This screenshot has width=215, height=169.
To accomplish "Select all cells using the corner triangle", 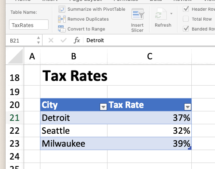I will pyautogui.click(x=15, y=56).
